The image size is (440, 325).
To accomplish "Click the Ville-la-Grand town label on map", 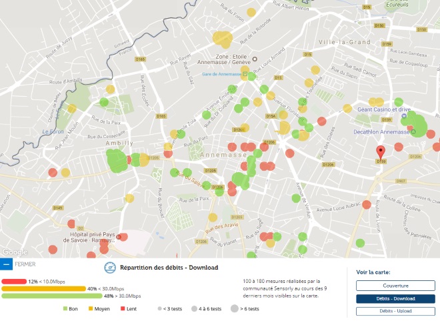I will pos(344,41).
